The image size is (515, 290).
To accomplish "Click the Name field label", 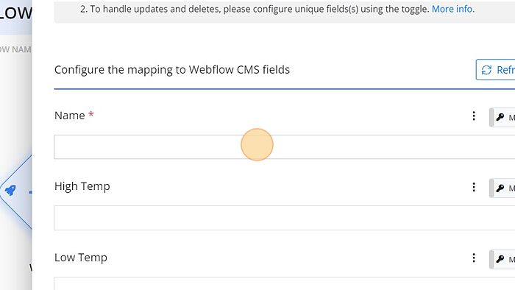I will 70,116.
